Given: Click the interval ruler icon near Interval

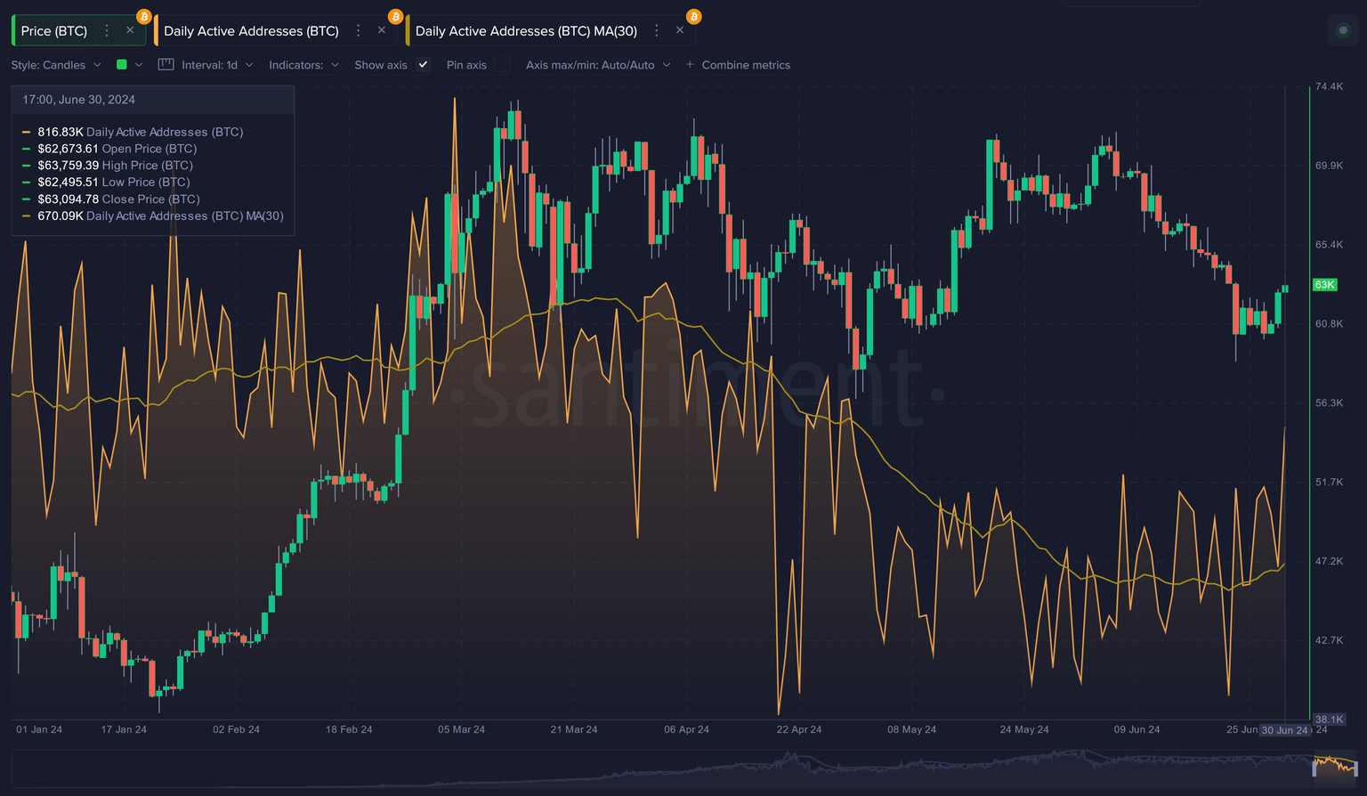Looking at the screenshot, I should pos(166,64).
